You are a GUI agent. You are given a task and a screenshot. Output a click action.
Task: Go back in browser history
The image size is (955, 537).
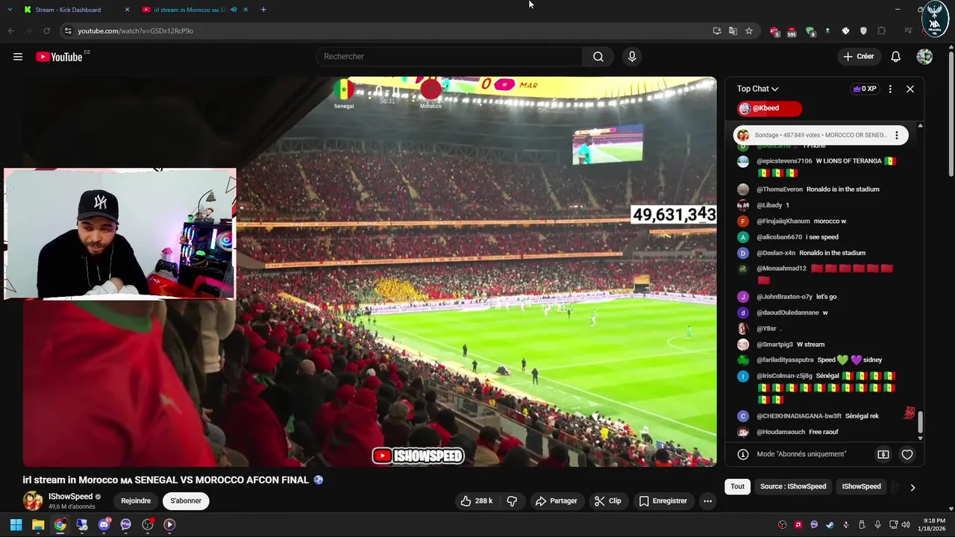point(10,31)
